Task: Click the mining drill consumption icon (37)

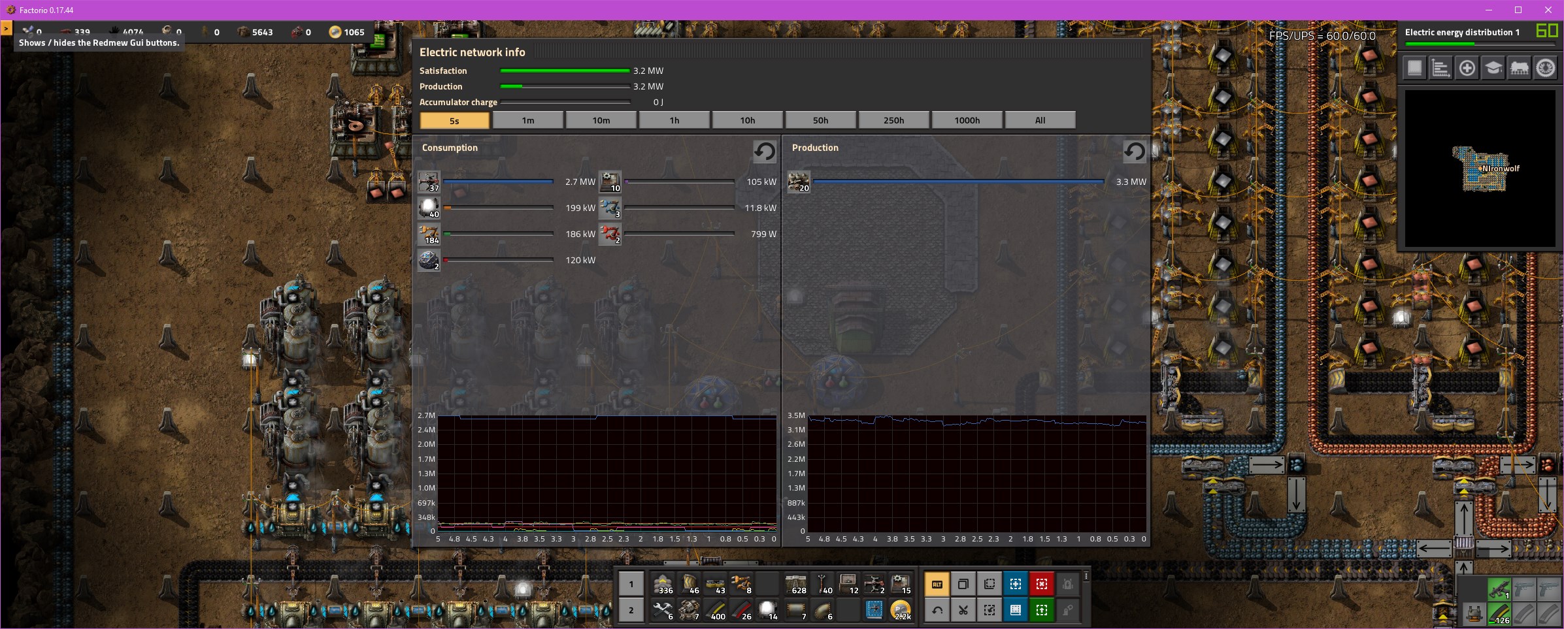Action: [x=429, y=182]
